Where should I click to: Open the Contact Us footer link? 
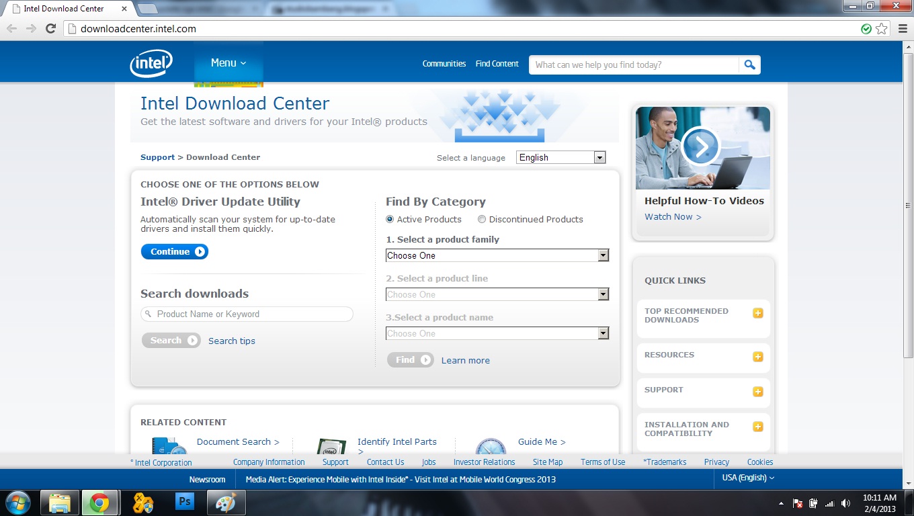pos(386,462)
